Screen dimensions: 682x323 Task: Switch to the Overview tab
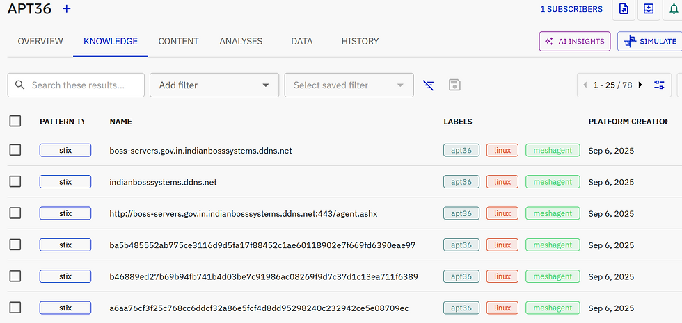coord(40,42)
